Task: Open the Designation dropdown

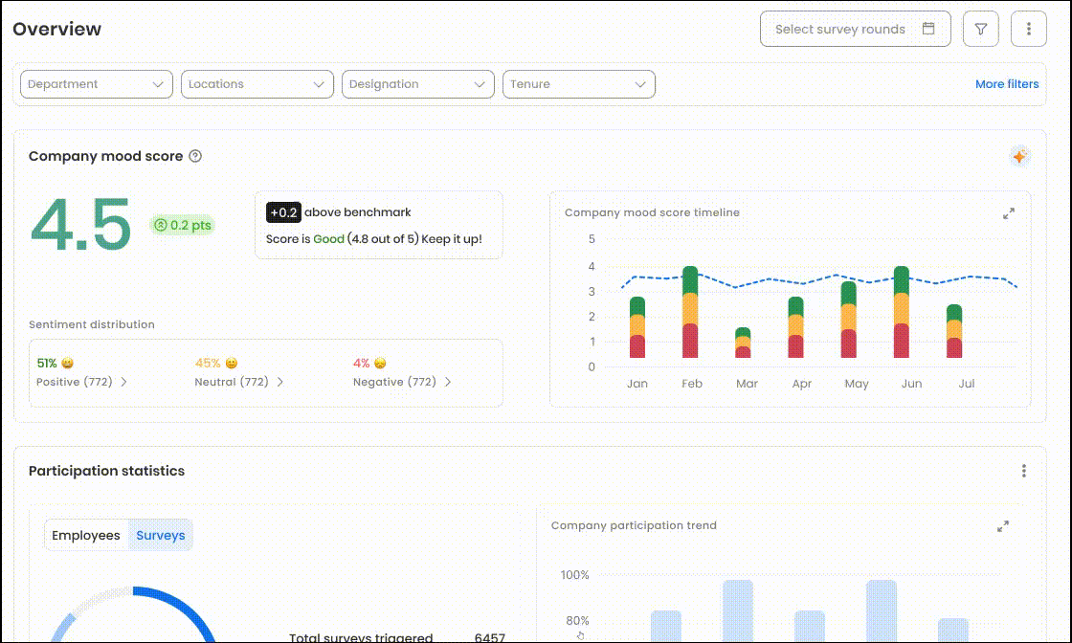Action: point(417,84)
